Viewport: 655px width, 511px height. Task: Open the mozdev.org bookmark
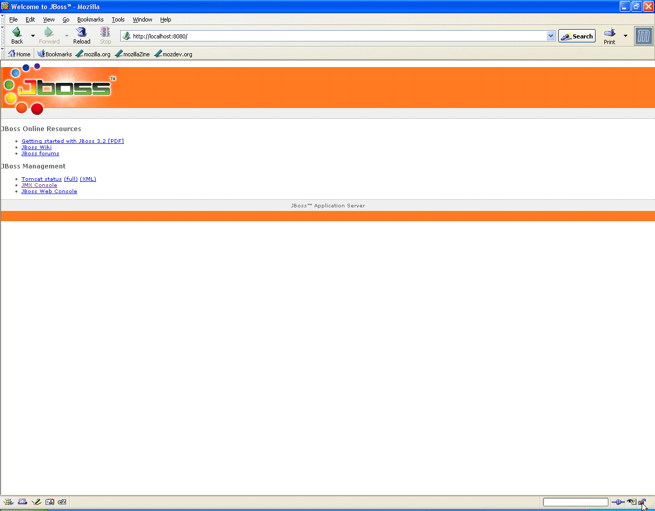click(173, 54)
